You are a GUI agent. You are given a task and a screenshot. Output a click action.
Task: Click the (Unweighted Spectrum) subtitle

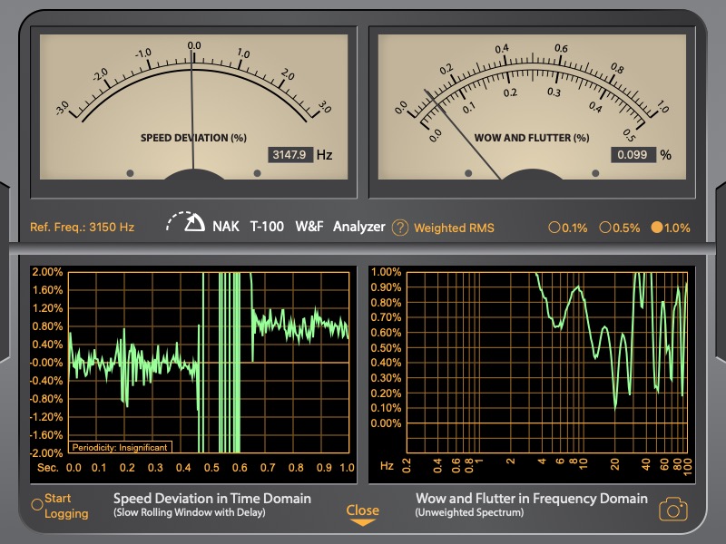coord(469,512)
